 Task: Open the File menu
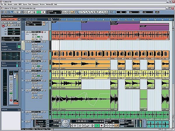(x=1, y=4)
